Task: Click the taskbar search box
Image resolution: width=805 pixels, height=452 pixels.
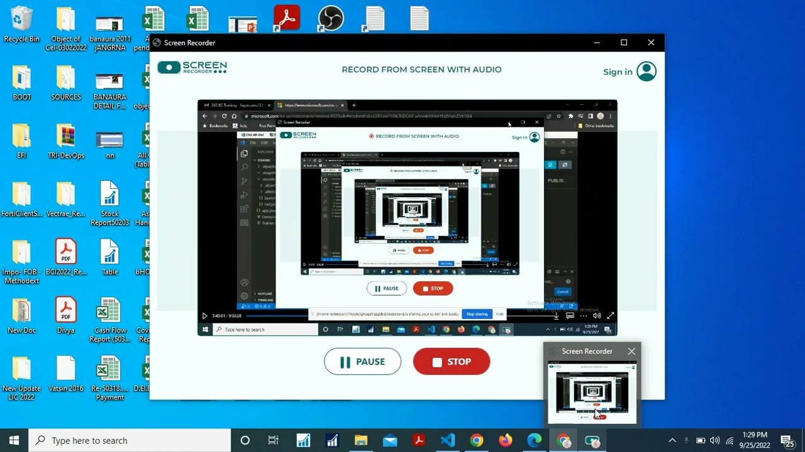Action: pos(130,441)
